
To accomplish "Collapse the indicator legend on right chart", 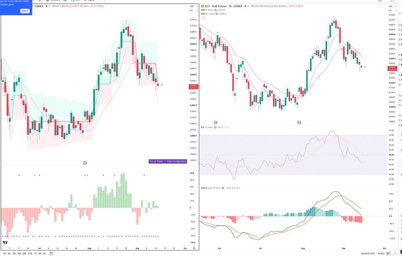I will [x=203, y=18].
